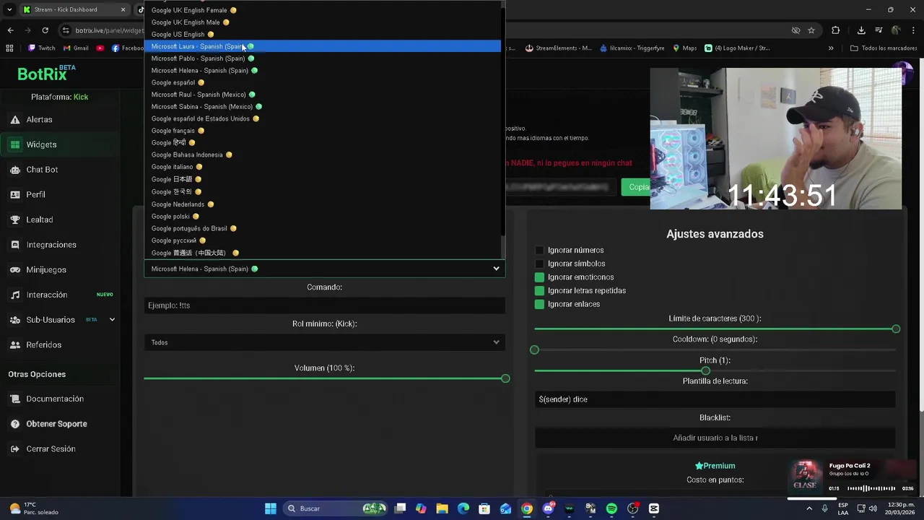Open the Minijuegos gamepad section
The height and width of the screenshot is (520, 924).
coord(46,269)
